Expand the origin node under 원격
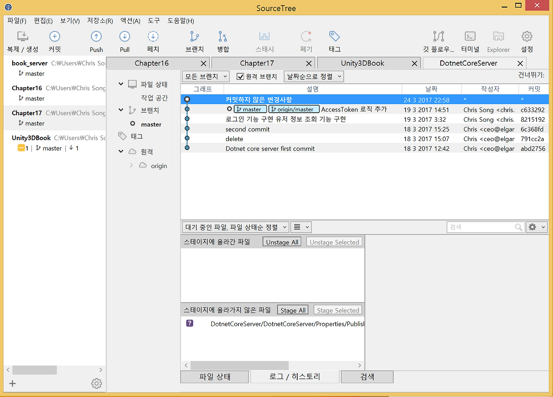Image resolution: width=553 pixels, height=397 pixels. tap(131, 165)
